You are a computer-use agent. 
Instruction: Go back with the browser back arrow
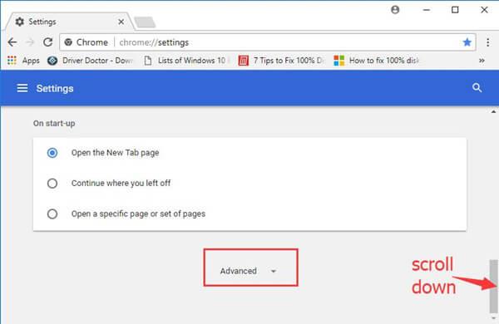(x=12, y=42)
